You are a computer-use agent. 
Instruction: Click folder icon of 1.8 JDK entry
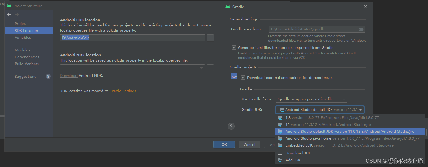point(280,118)
